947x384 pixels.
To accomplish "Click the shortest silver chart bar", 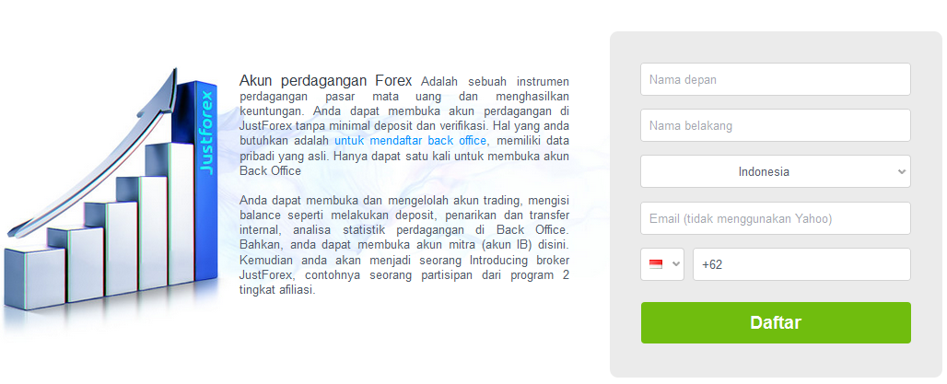I will [x=34, y=278].
